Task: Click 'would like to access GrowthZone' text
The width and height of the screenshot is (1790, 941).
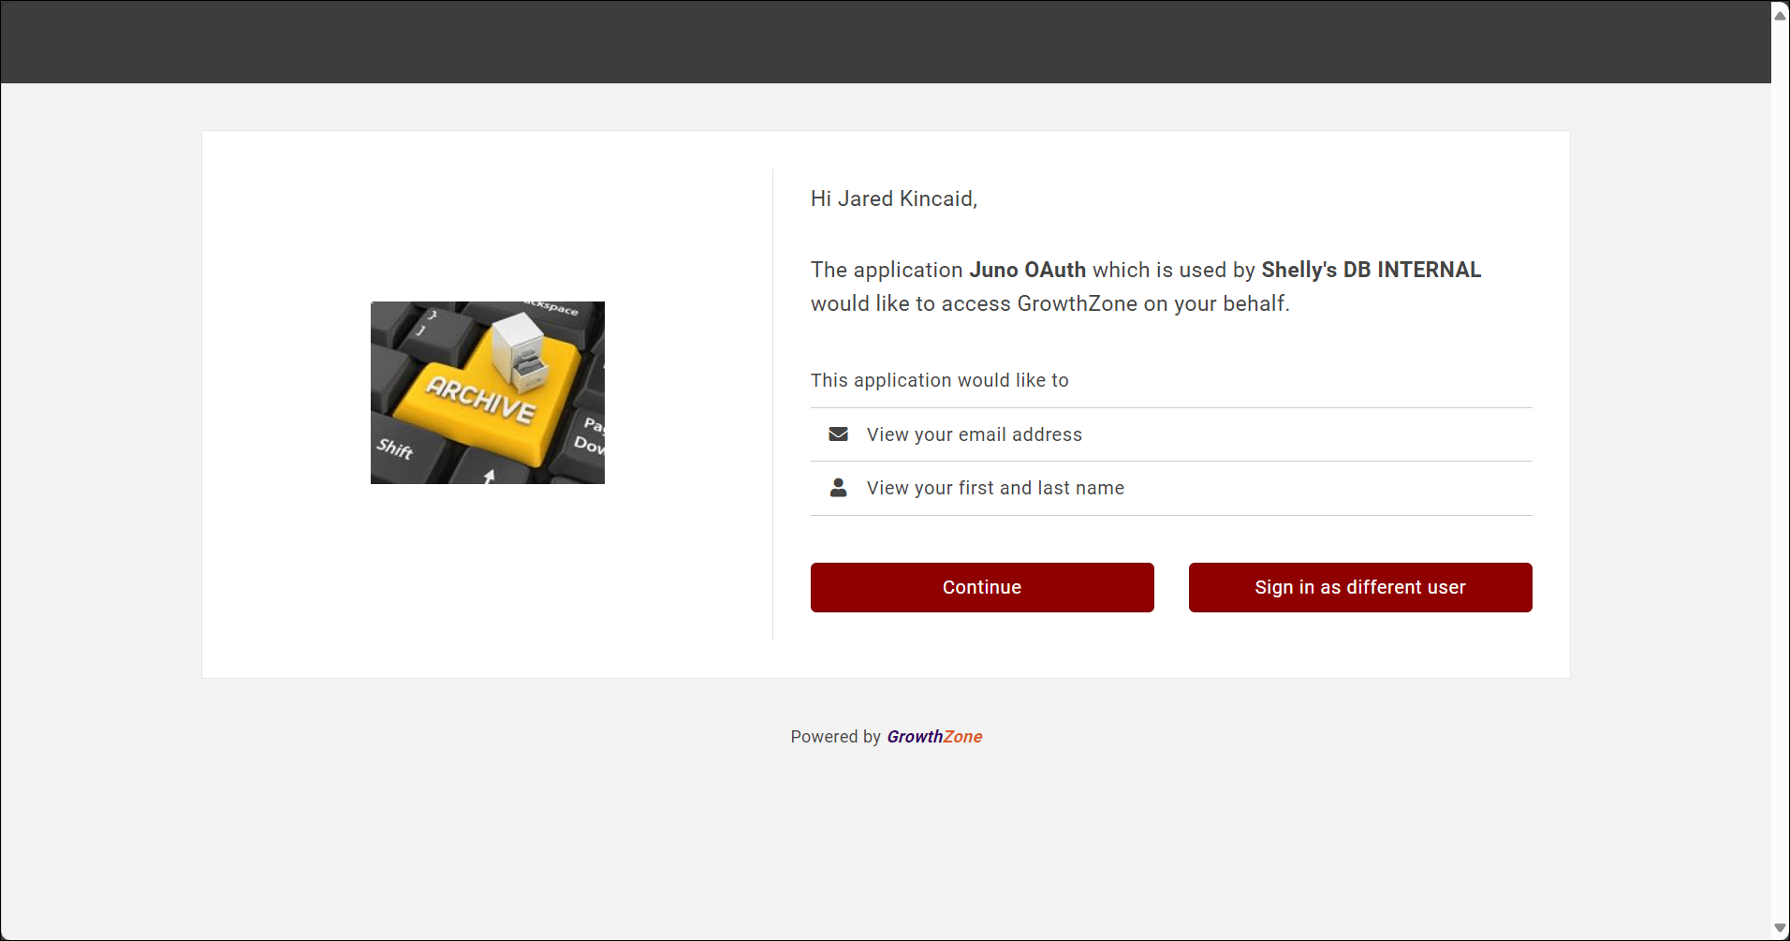Action: 1049,303
